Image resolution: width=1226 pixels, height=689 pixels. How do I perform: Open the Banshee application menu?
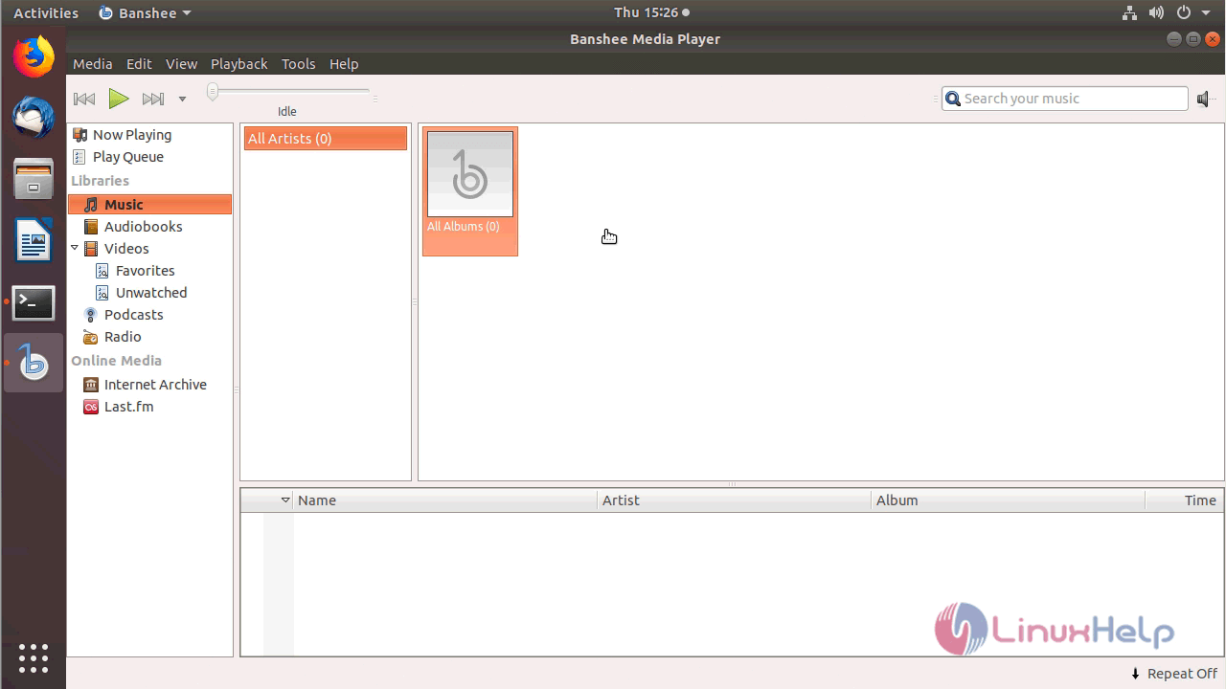click(x=145, y=12)
